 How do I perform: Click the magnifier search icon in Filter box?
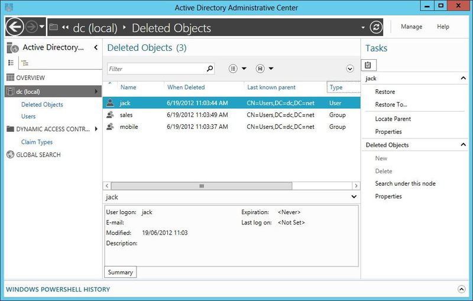click(210, 69)
